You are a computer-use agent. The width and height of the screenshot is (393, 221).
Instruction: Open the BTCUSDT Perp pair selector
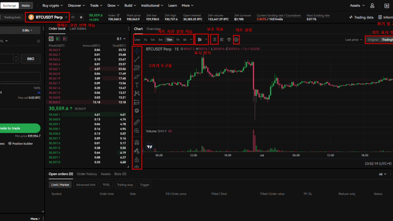48,17
